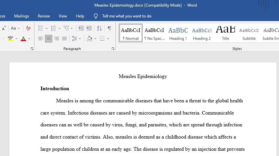Expand font color dropdown arrow
The width and height of the screenshot is (279, 156).
(x=29, y=39)
